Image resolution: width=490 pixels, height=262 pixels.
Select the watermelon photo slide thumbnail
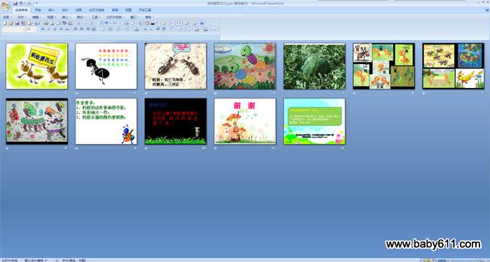(314, 66)
